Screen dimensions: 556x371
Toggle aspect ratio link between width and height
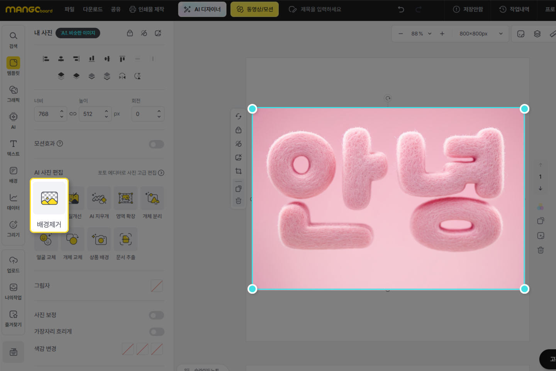point(73,114)
